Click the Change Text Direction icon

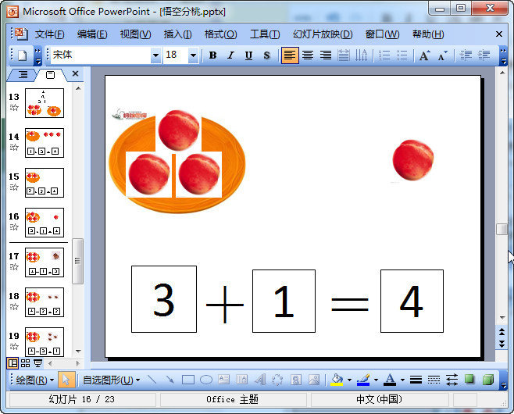[x=361, y=55]
